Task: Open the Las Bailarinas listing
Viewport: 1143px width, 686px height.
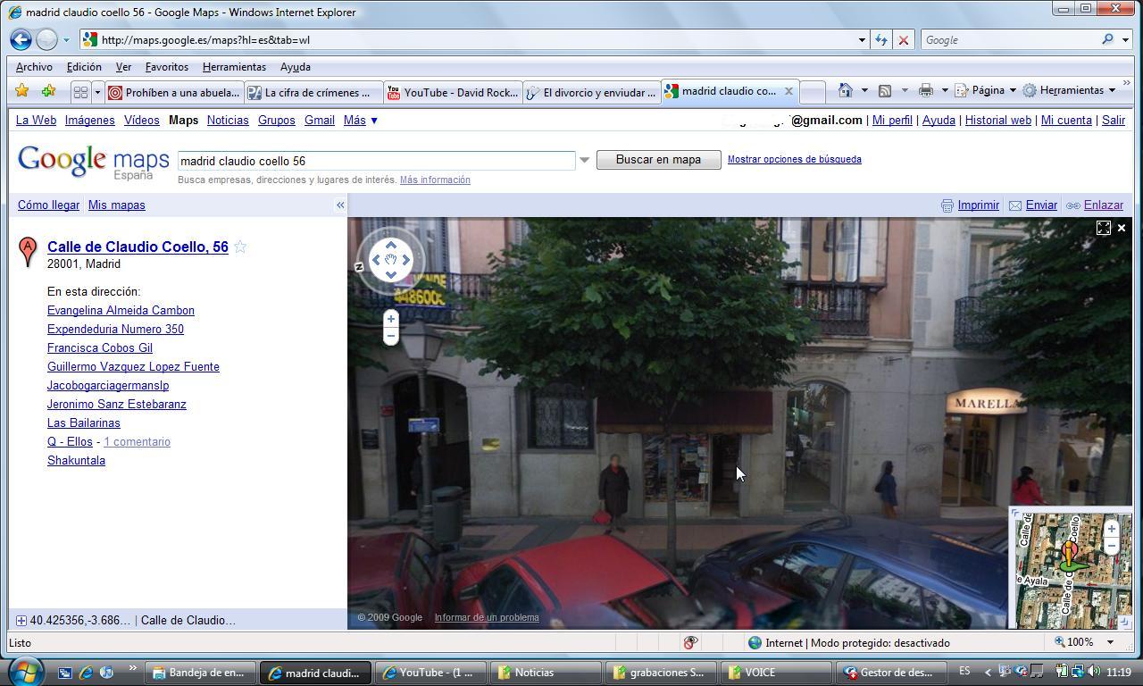Action: pyautogui.click(x=83, y=423)
